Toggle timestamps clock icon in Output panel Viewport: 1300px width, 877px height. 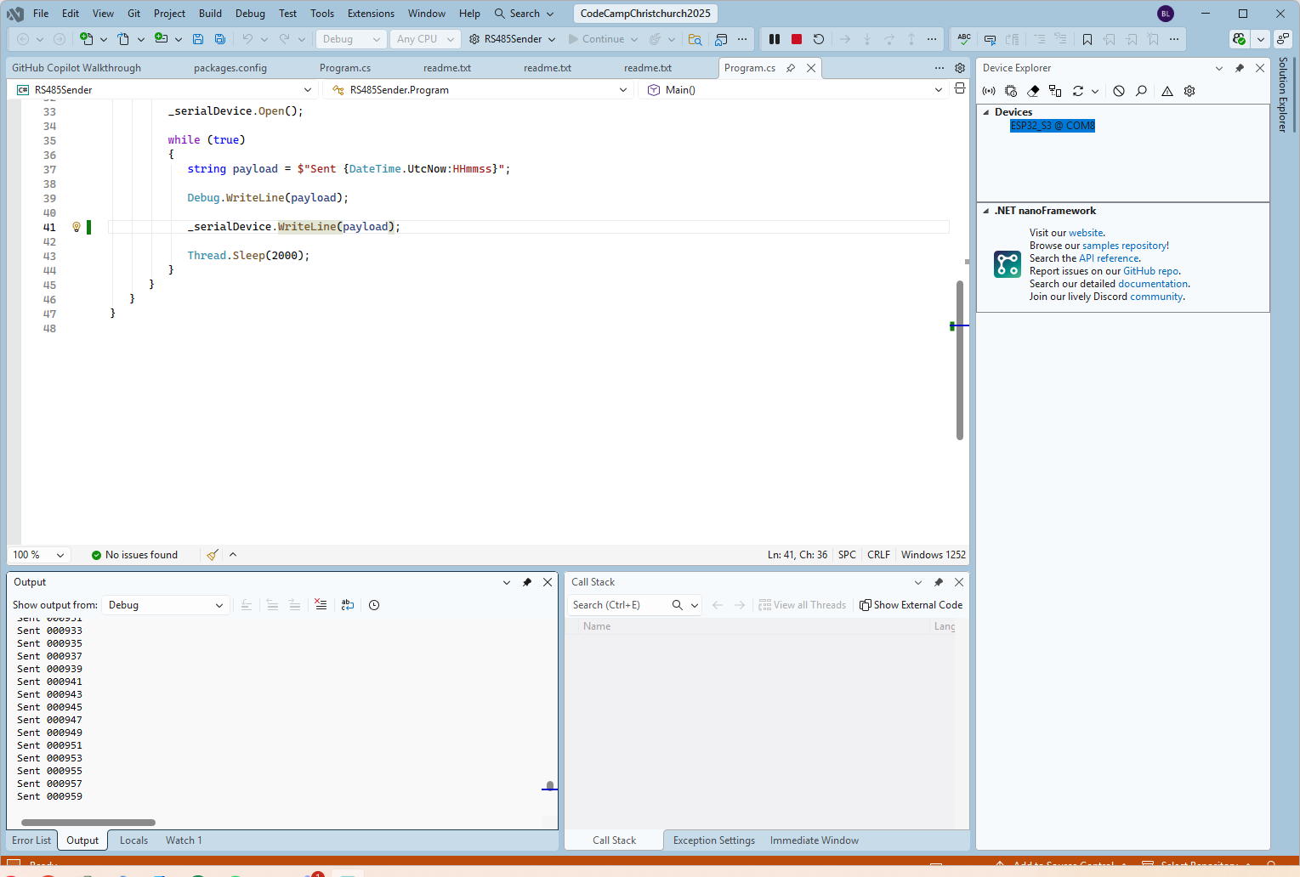[x=374, y=605]
